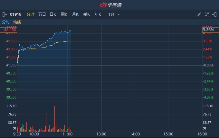
Task: Expand the 1分 interval dropdown arrow
Action: 119,14
